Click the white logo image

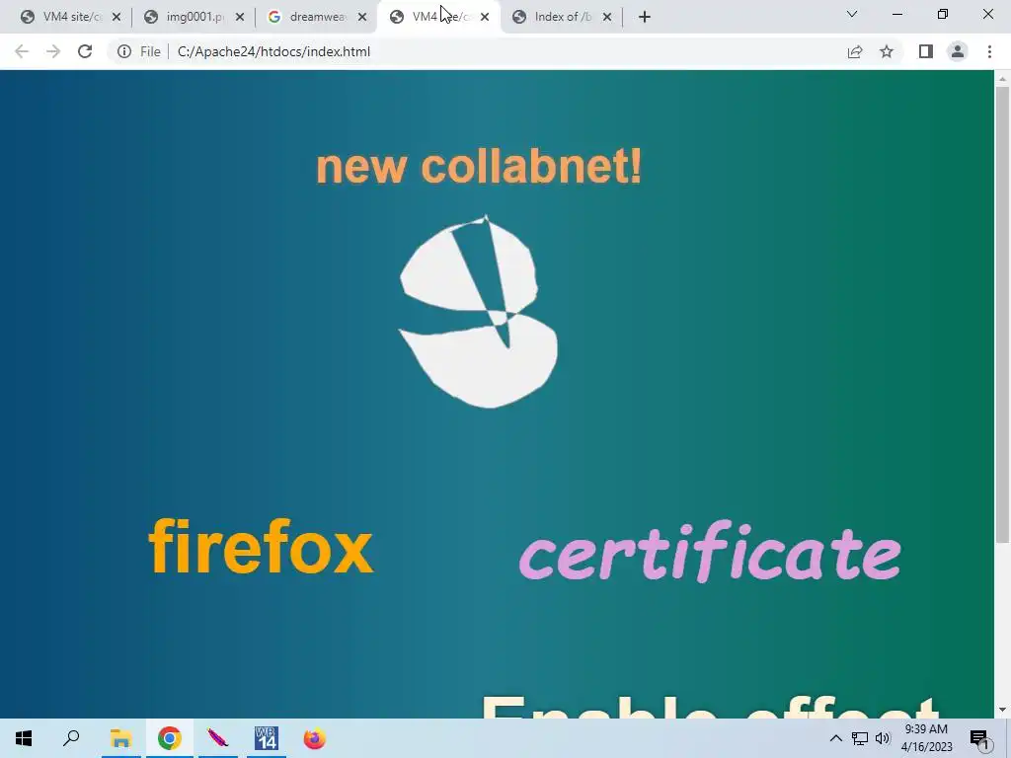click(x=478, y=311)
